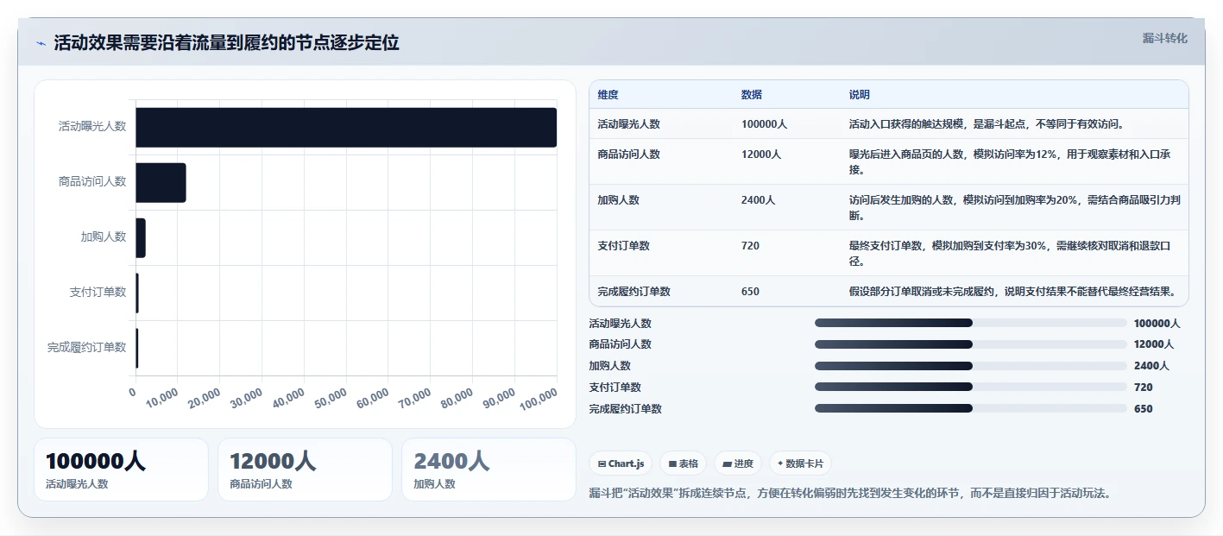Click the 加购人数 cell in the table
The image size is (1223, 536).
click(618, 200)
